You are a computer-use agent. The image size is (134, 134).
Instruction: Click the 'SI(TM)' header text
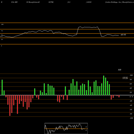(x=51, y=2)
